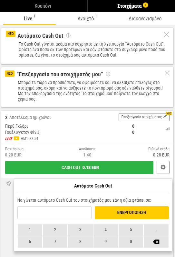Click the yellow ΕΝΕΡΓΟΠΟΙΗΣΗ button
This screenshot has width=175, height=257.
click(132, 213)
